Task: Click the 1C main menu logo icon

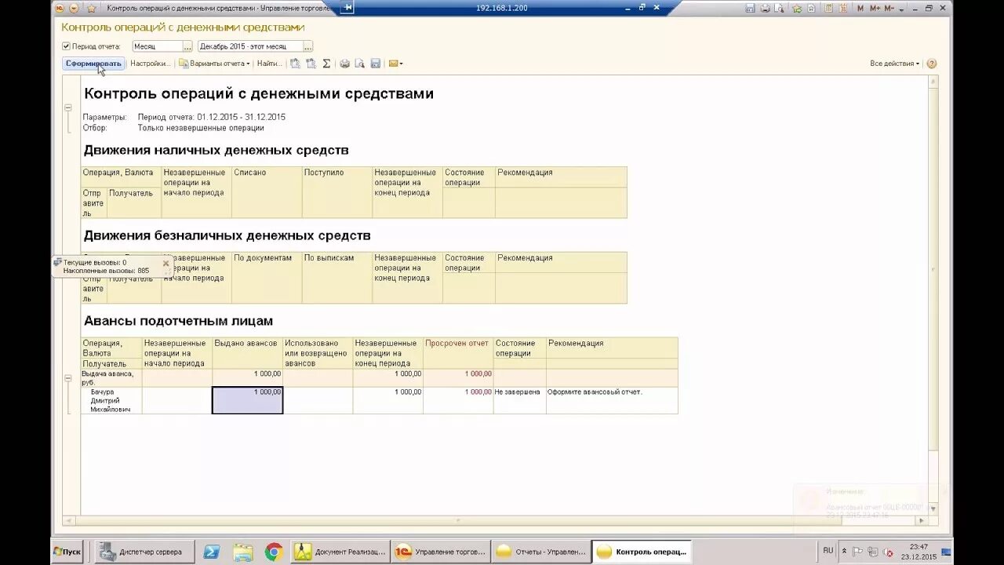Action: click(x=58, y=8)
